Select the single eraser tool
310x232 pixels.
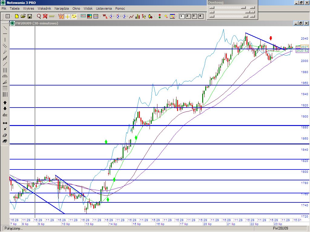5,135
